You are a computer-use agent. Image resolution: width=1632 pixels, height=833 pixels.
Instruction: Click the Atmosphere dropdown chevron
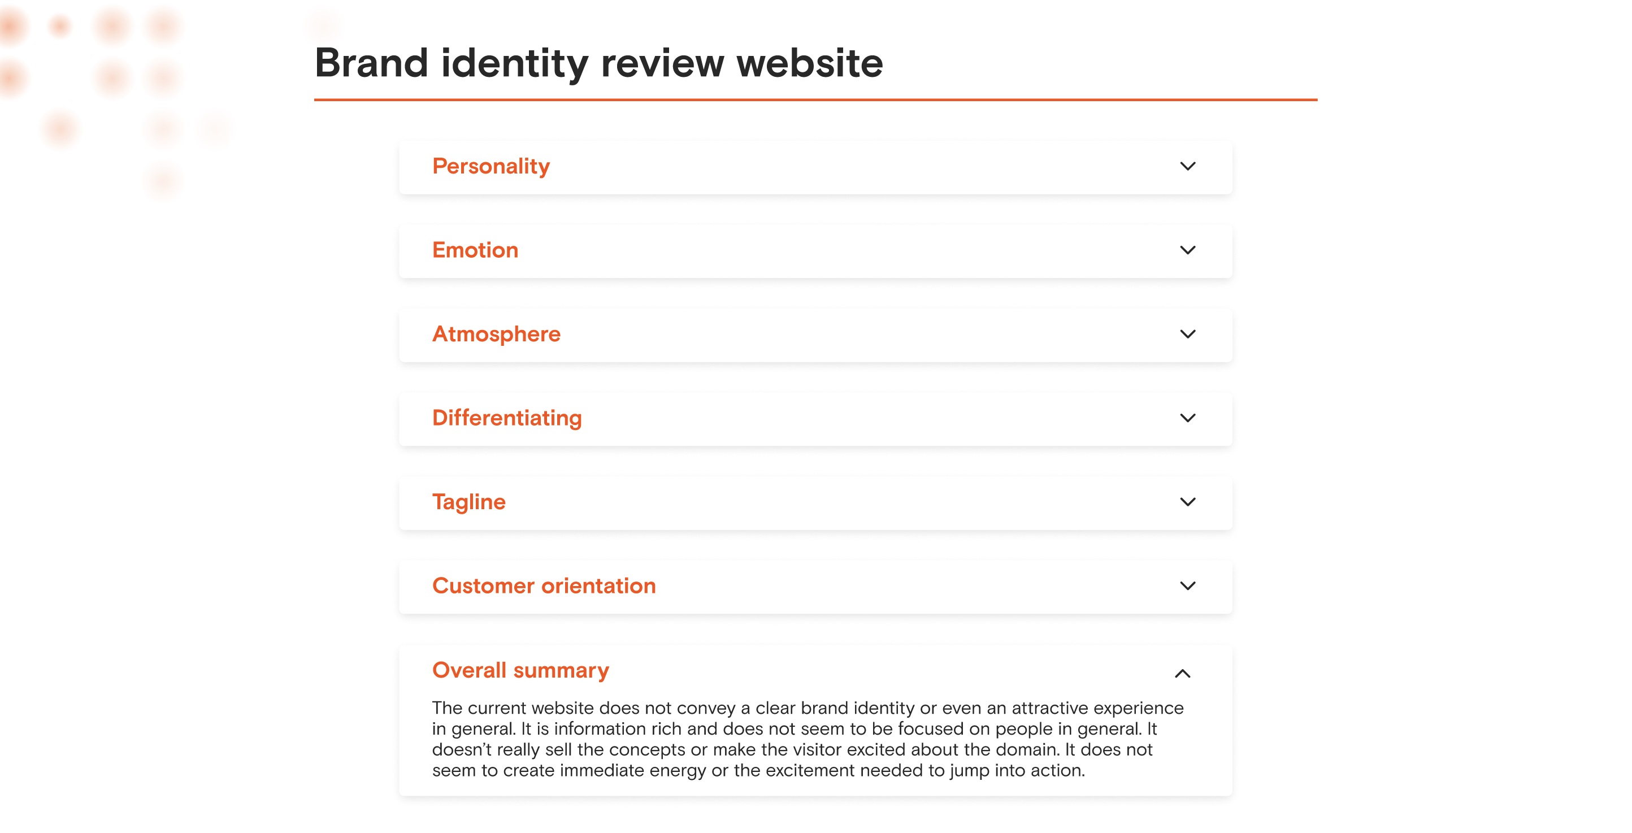1188,333
